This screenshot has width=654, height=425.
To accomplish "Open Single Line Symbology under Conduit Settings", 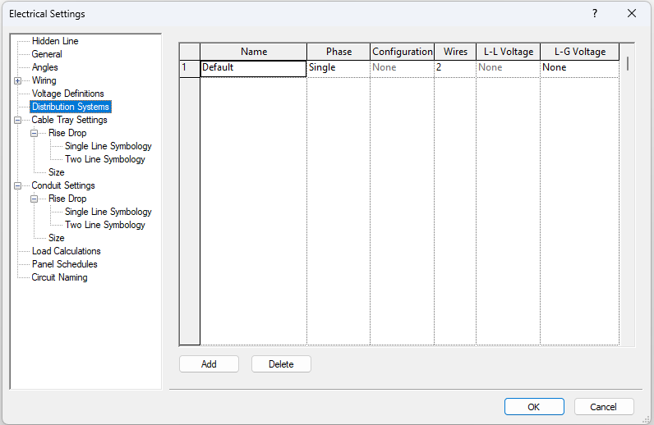I will (x=108, y=212).
